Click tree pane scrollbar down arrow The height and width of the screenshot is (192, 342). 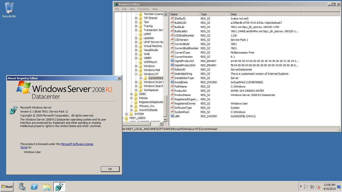click(x=165, y=119)
